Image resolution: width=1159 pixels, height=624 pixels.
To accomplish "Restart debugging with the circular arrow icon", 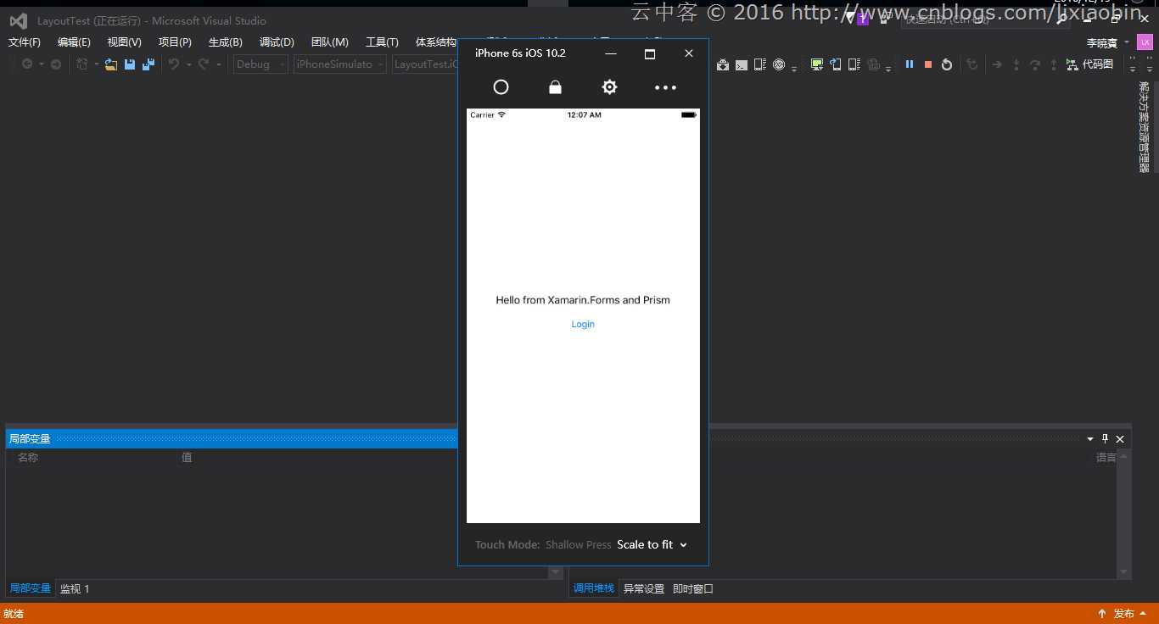I will pos(947,64).
